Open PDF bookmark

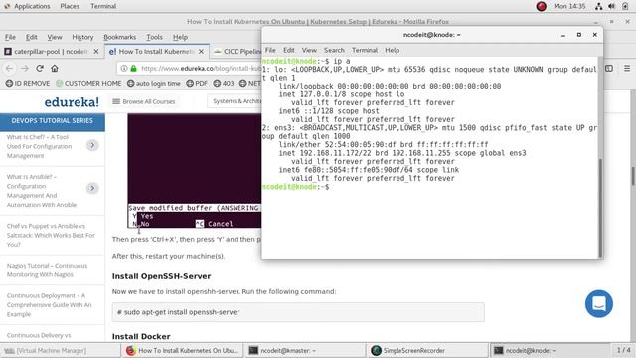coord(197,83)
